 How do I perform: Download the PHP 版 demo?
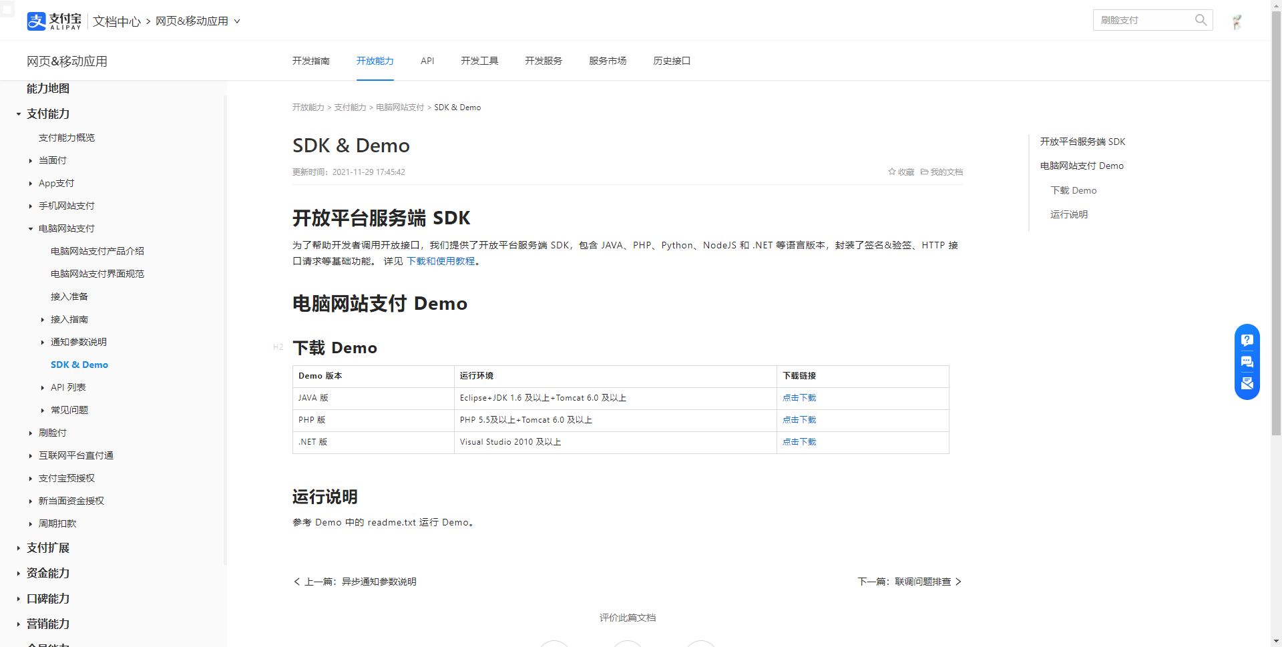coord(799,420)
